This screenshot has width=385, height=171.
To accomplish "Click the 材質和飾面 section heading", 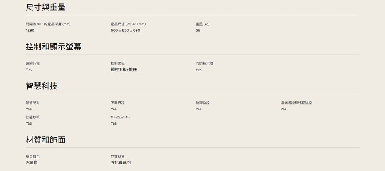I will coord(45,140).
